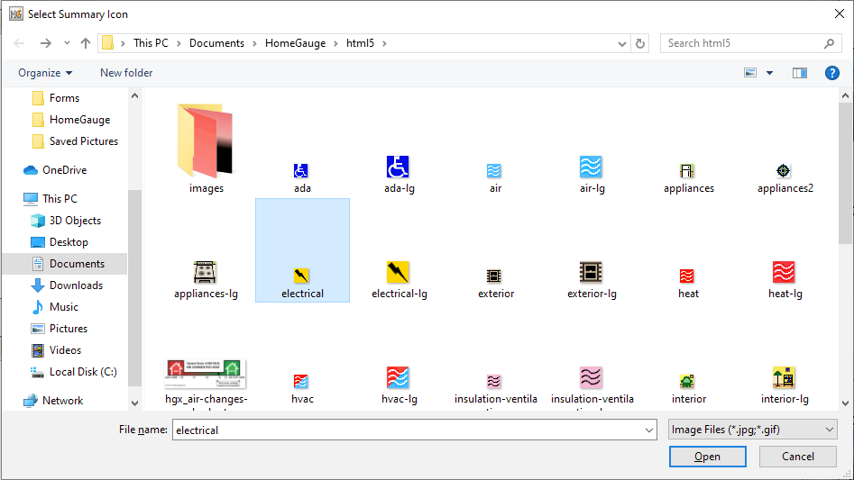Open the Organize dropdown menu
The image size is (854, 480).
[x=45, y=73]
